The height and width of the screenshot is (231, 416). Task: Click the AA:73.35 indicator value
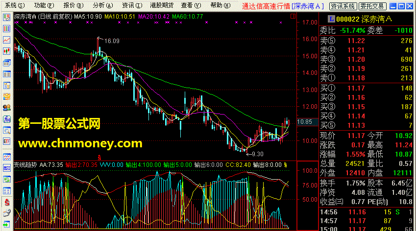pyautogui.click(x=51, y=165)
